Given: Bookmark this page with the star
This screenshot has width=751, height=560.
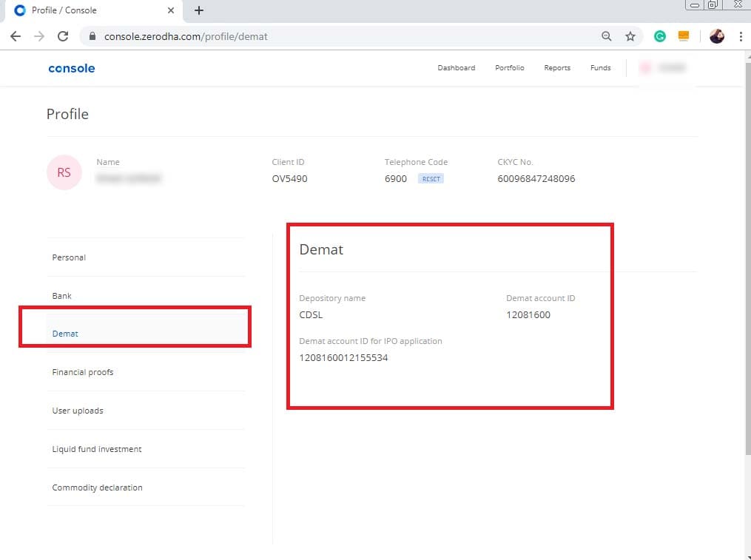Looking at the screenshot, I should click(x=630, y=36).
